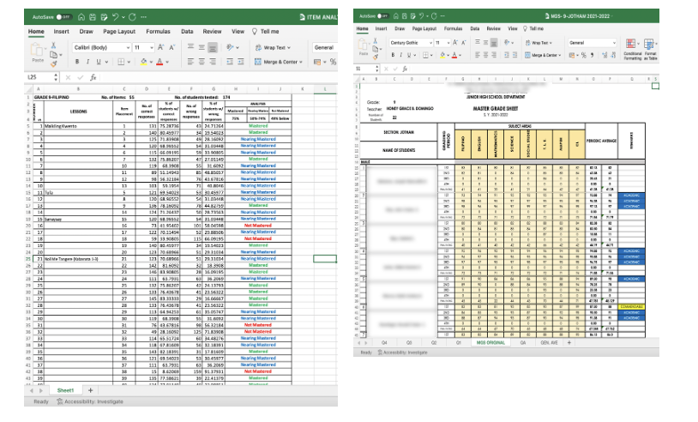Toggle Italic in the ITEM ANALYSIS ribbon
Screen dimensions: 698x422
pyautogui.click(x=87, y=62)
